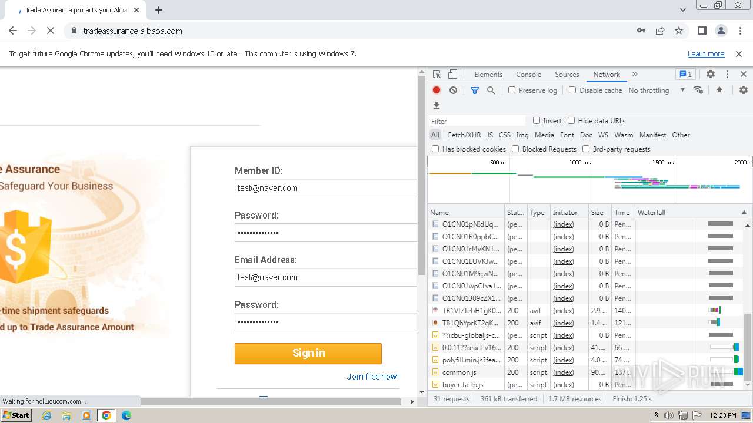Filter requests by Img

point(522,135)
